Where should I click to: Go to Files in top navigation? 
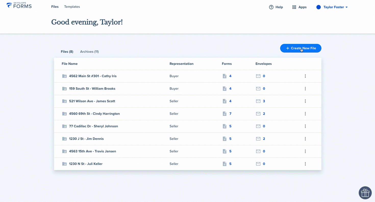[55, 7]
